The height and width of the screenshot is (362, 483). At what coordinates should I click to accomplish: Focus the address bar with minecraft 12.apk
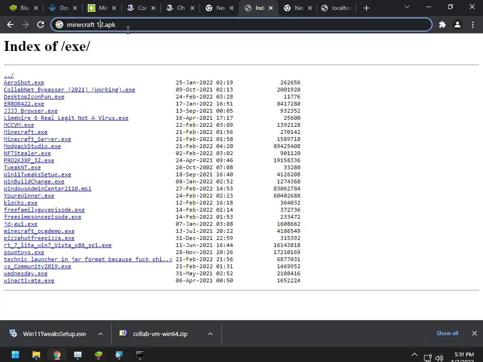241,25
